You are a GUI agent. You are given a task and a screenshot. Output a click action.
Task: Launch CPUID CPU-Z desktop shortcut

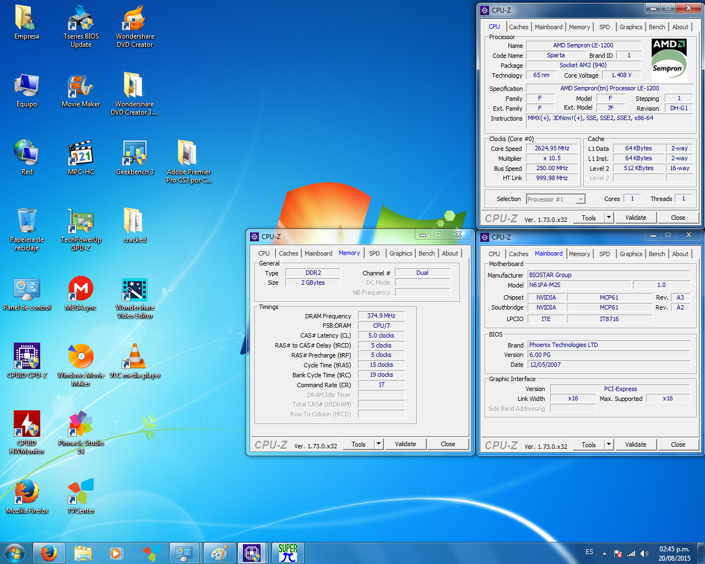[x=27, y=361]
